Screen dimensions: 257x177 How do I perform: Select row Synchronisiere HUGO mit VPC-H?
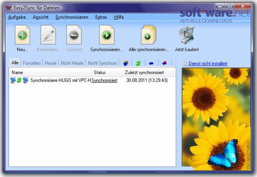pyautogui.click(x=92, y=80)
